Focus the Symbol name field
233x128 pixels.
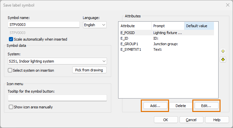point(44,25)
